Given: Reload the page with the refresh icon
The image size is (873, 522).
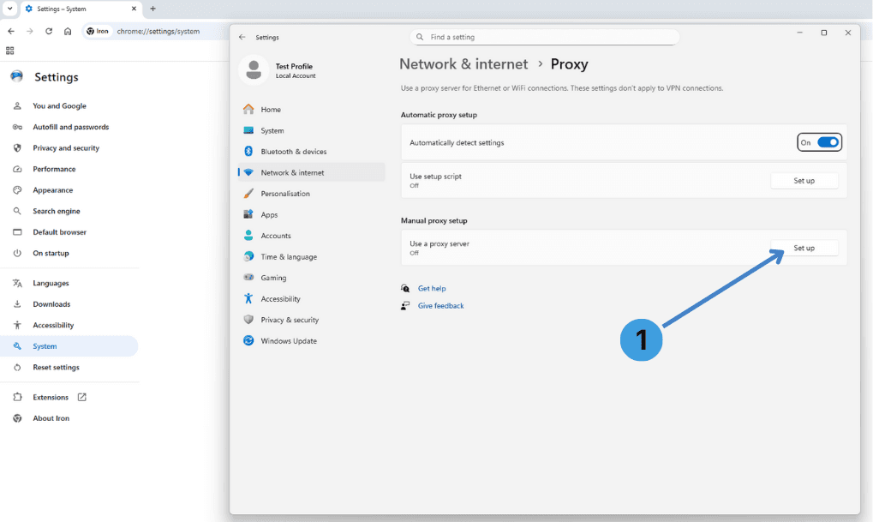Looking at the screenshot, I should click(x=49, y=31).
